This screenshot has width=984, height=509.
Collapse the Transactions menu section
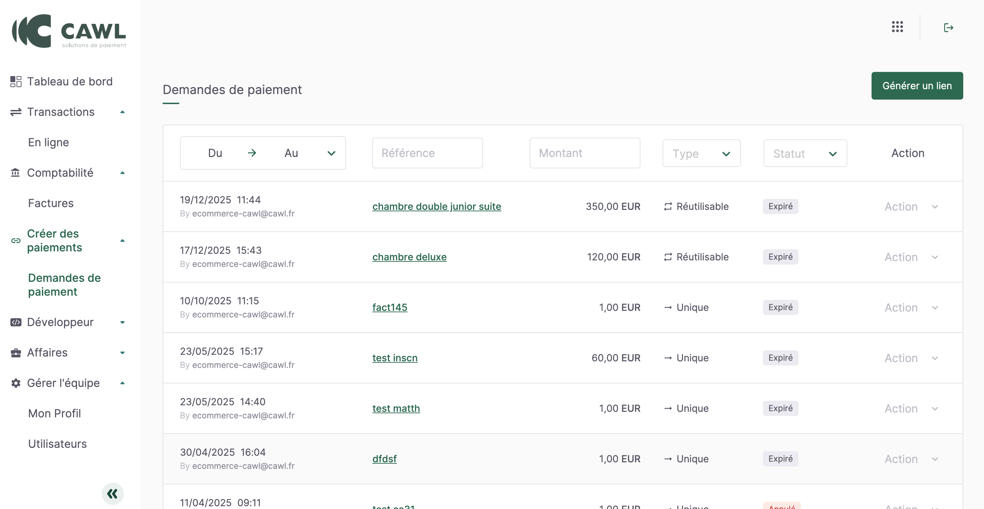122,112
